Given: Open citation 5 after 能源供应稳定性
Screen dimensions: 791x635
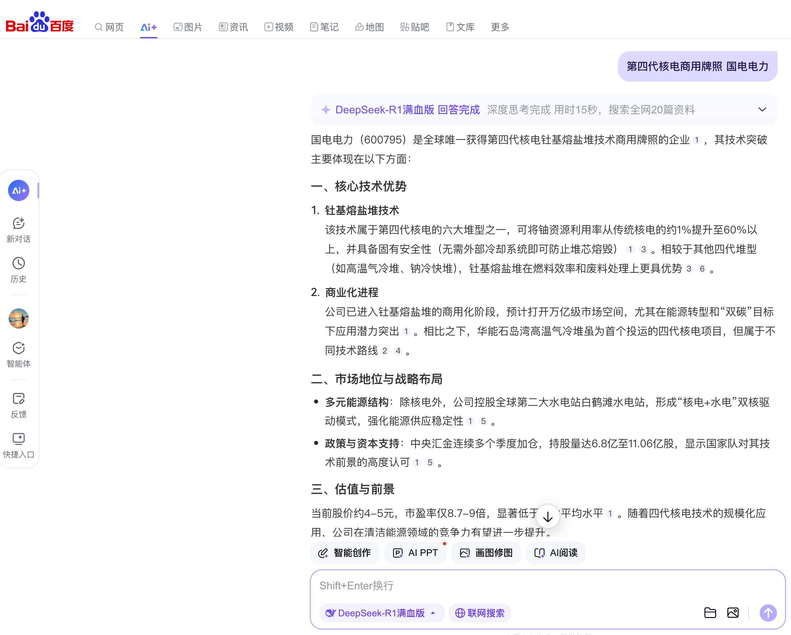Looking at the screenshot, I should [x=484, y=421].
